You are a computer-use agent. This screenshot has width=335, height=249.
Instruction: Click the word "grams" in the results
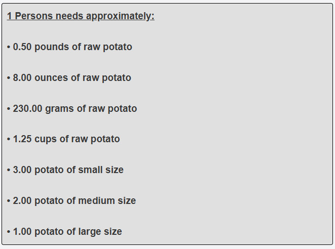click(60, 109)
